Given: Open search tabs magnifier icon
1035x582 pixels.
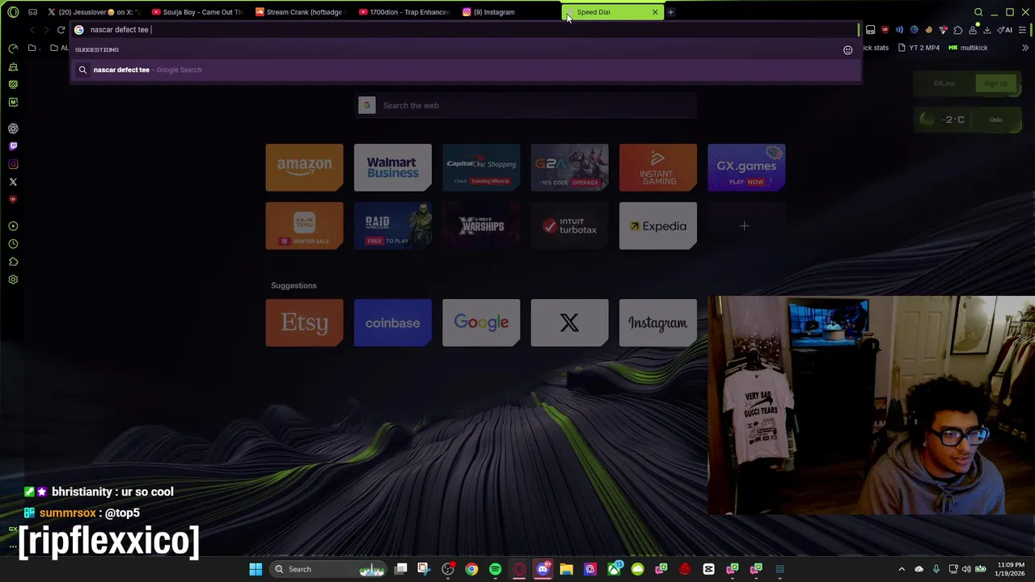Looking at the screenshot, I should (x=978, y=12).
